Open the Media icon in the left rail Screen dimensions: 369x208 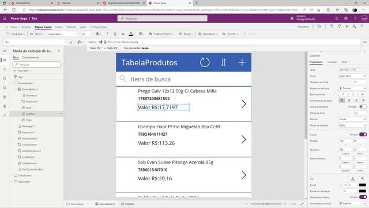pyautogui.click(x=5, y=88)
